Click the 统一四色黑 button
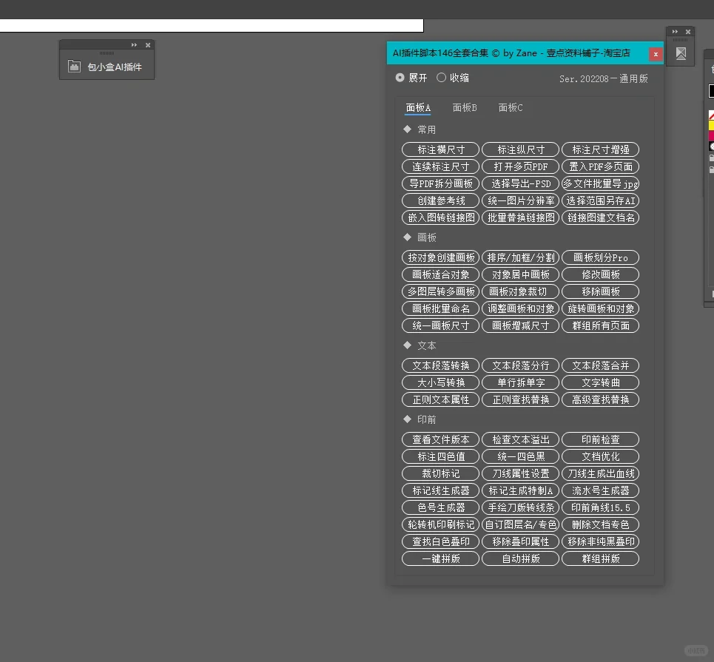714x662 pixels. 520,456
